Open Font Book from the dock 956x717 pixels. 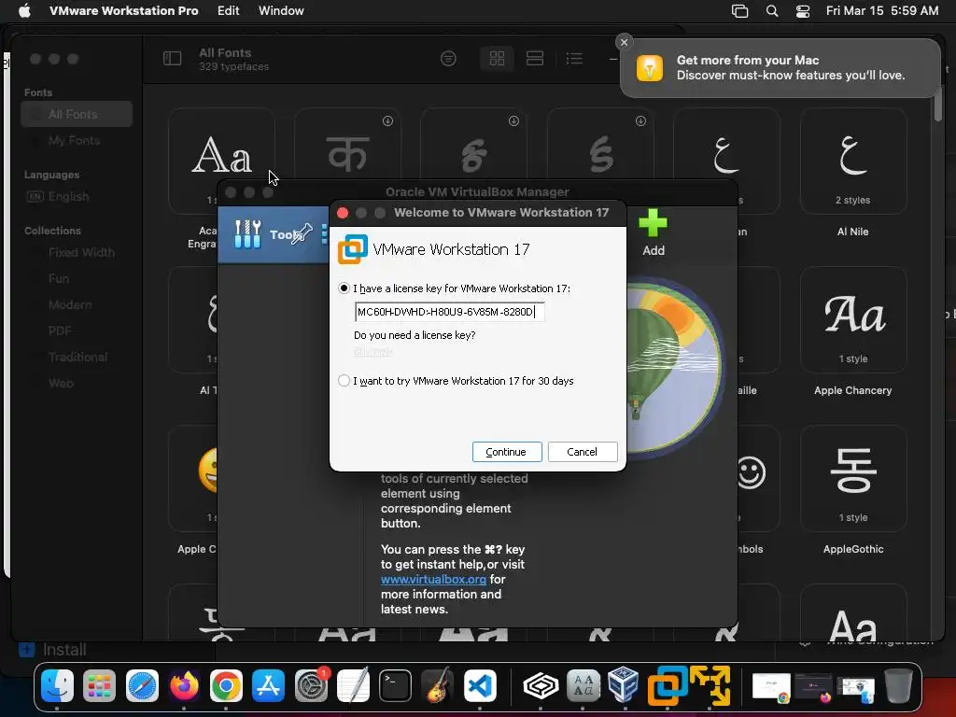point(583,685)
